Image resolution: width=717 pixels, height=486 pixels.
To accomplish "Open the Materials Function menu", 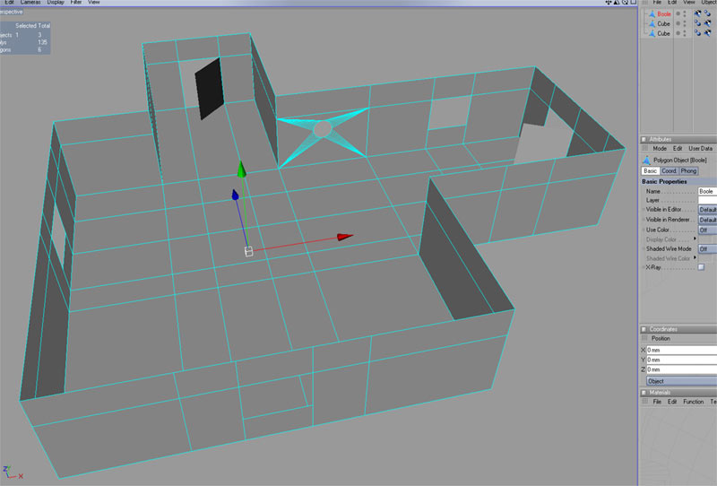I will [x=693, y=402].
